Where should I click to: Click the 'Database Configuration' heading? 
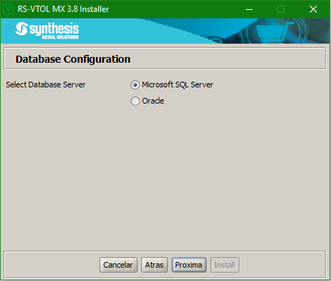(x=73, y=59)
